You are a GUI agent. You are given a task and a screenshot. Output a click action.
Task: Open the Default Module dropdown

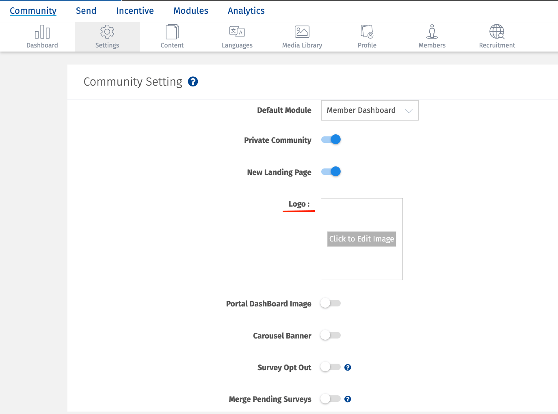369,110
